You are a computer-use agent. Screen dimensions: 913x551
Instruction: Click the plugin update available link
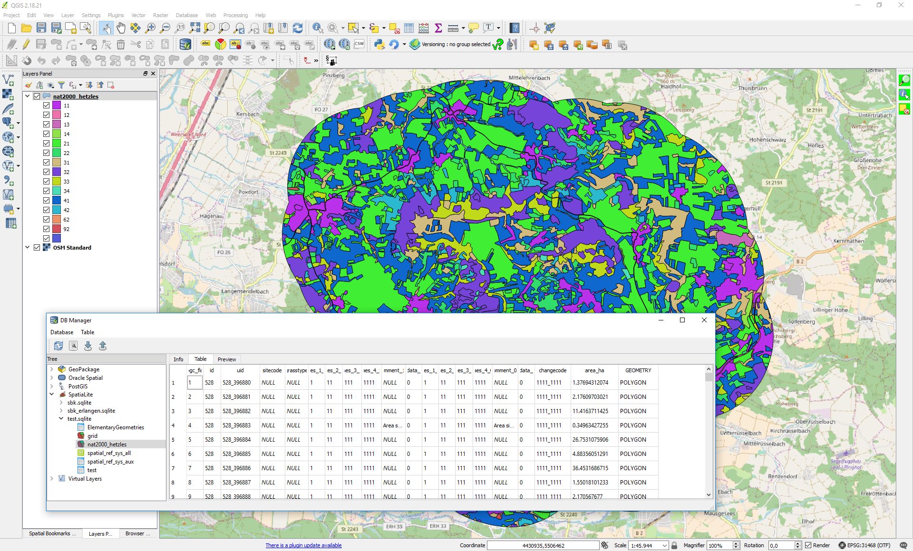pyautogui.click(x=303, y=545)
